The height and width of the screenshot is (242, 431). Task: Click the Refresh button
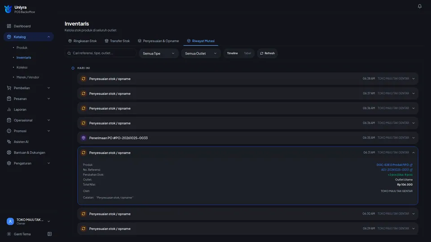[267, 53]
